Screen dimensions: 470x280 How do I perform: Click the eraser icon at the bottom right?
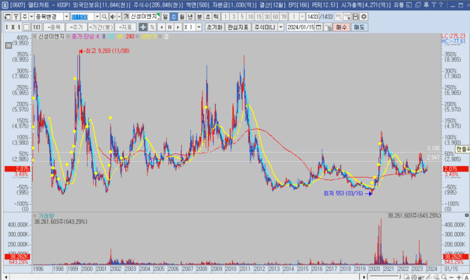[437, 278]
